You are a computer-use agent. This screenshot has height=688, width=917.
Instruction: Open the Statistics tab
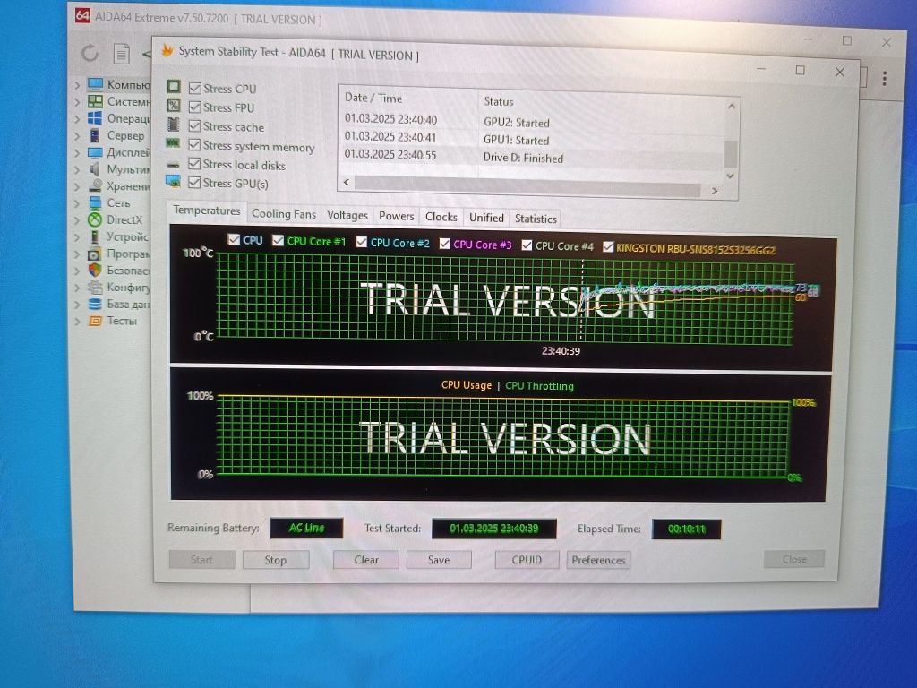pyautogui.click(x=536, y=219)
